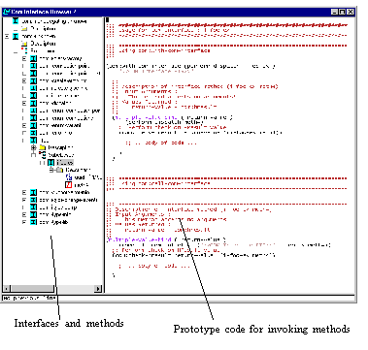This screenshot has height=350, width=368.
Task: Select the method with the red slash icon
Action: [x=69, y=185]
